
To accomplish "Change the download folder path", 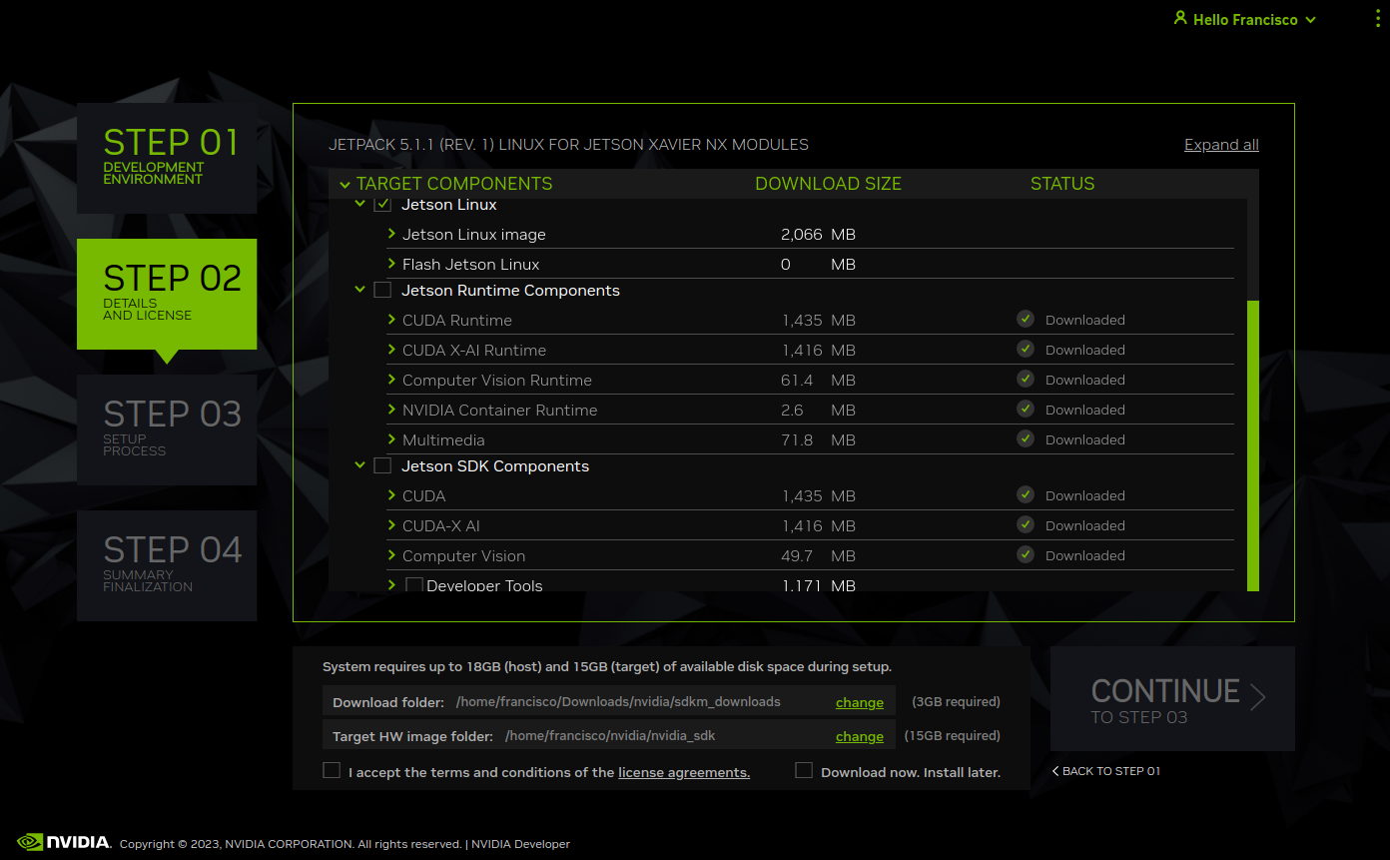I will [860, 702].
